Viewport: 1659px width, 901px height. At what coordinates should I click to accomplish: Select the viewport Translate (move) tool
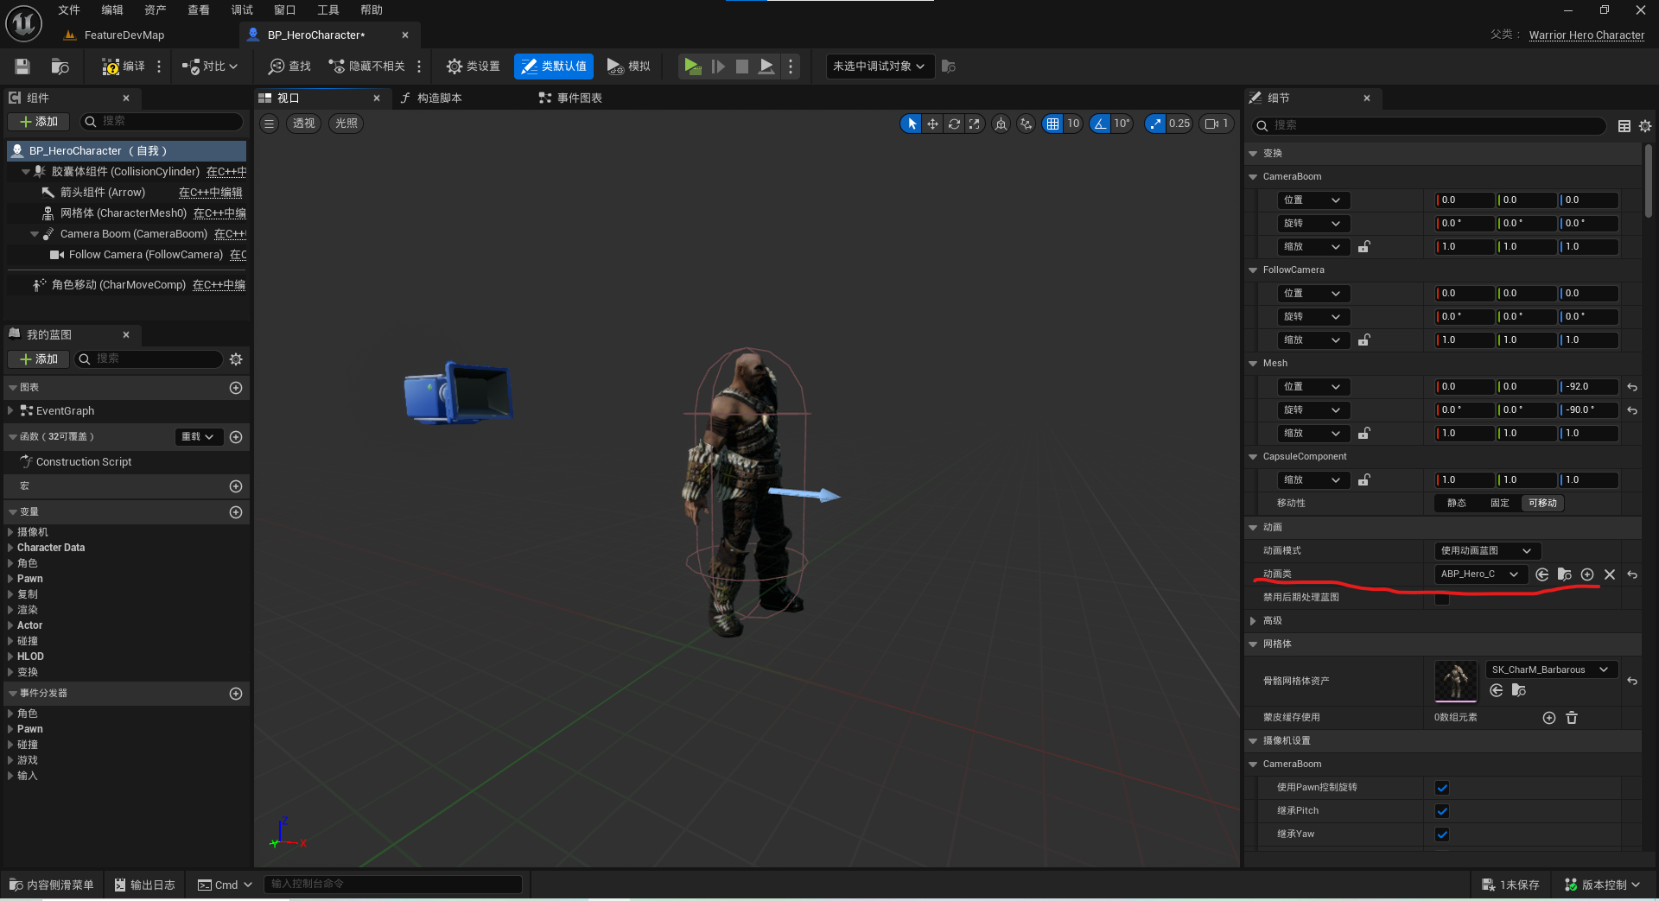coord(932,124)
